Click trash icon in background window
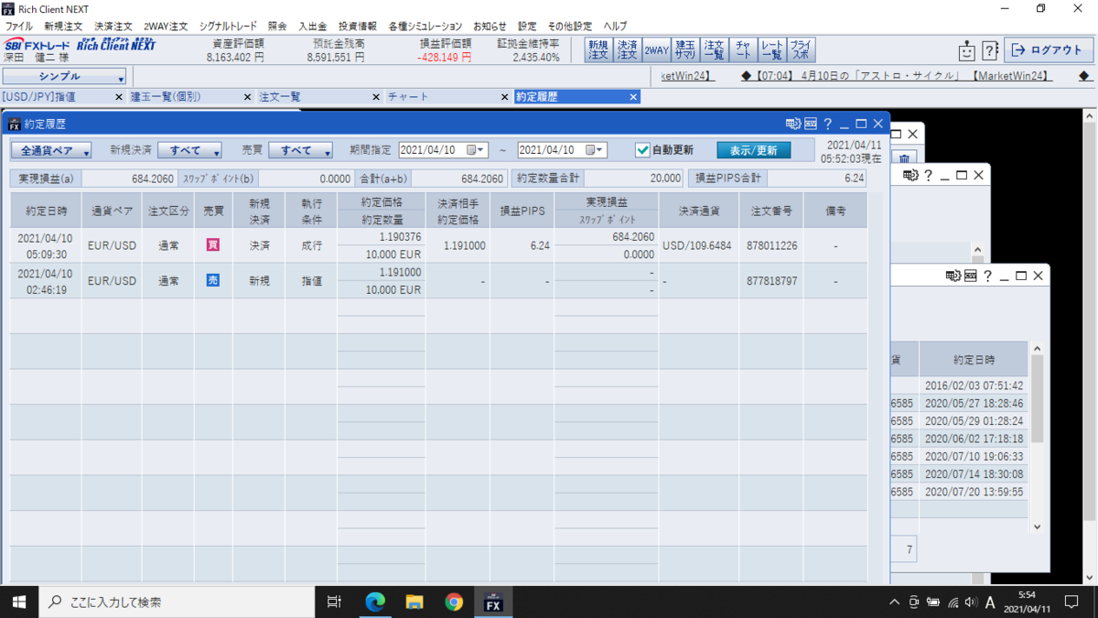This screenshot has height=618, width=1098. pos(903,159)
